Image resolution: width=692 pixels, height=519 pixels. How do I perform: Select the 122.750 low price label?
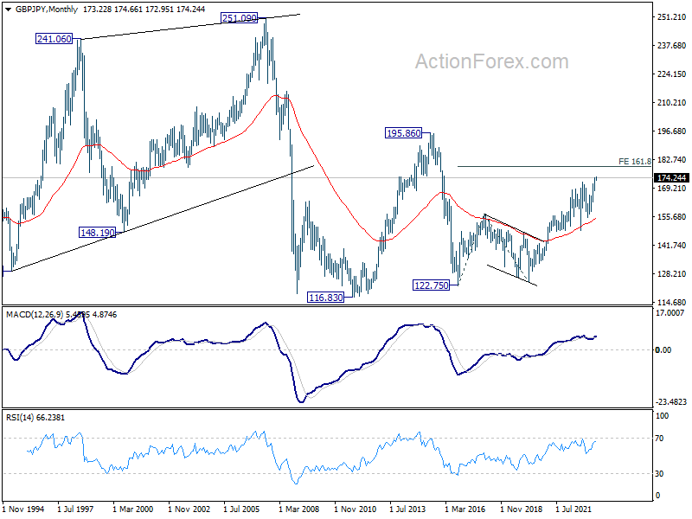point(431,285)
